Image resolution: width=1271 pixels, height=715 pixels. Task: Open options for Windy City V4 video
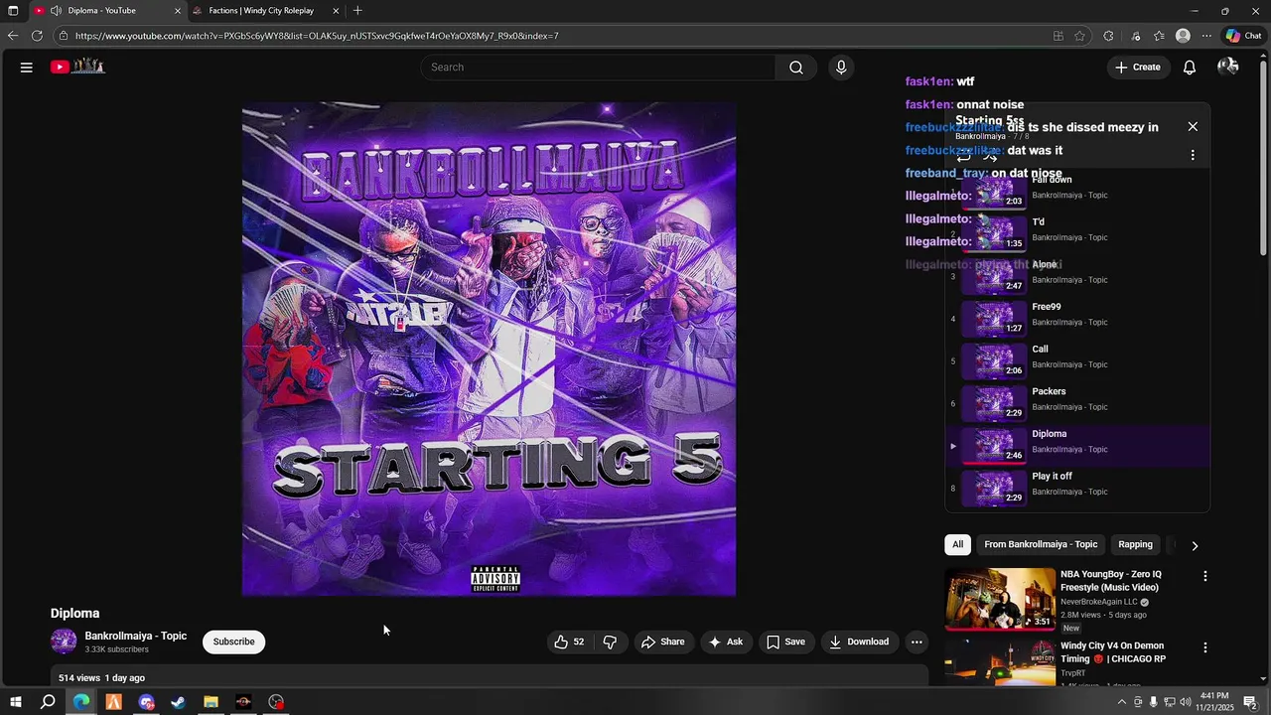1205,647
